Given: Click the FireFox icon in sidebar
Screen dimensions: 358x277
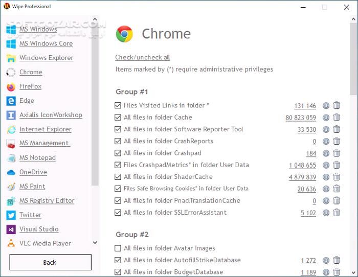Looking at the screenshot, I should (11, 86).
